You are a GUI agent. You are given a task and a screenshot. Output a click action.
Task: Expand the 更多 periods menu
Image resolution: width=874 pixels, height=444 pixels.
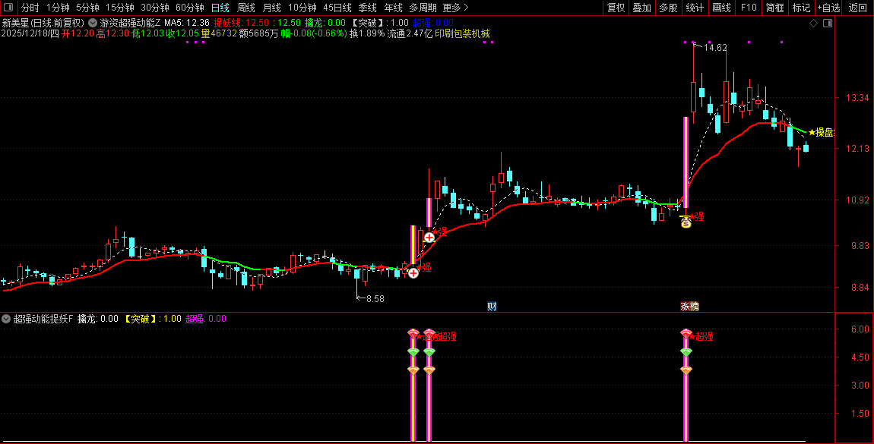(455, 8)
